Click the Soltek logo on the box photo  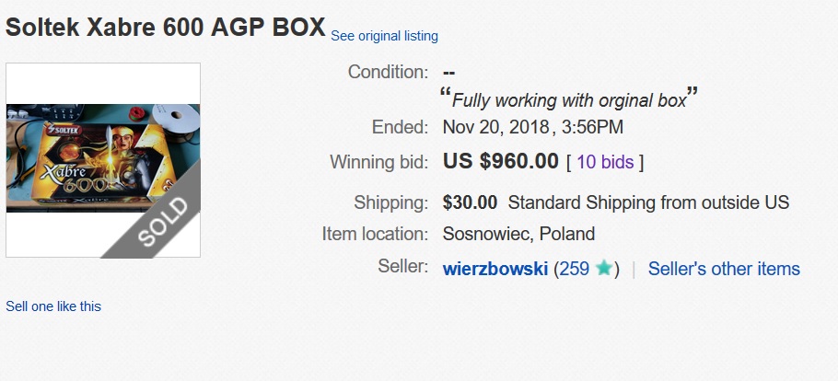[64, 130]
